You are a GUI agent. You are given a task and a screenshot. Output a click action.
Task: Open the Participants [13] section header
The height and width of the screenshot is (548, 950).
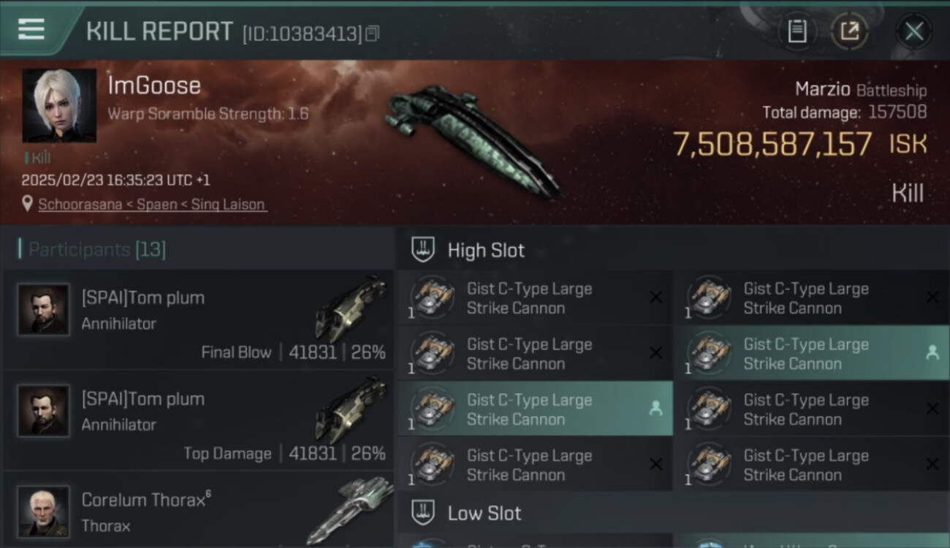97,250
